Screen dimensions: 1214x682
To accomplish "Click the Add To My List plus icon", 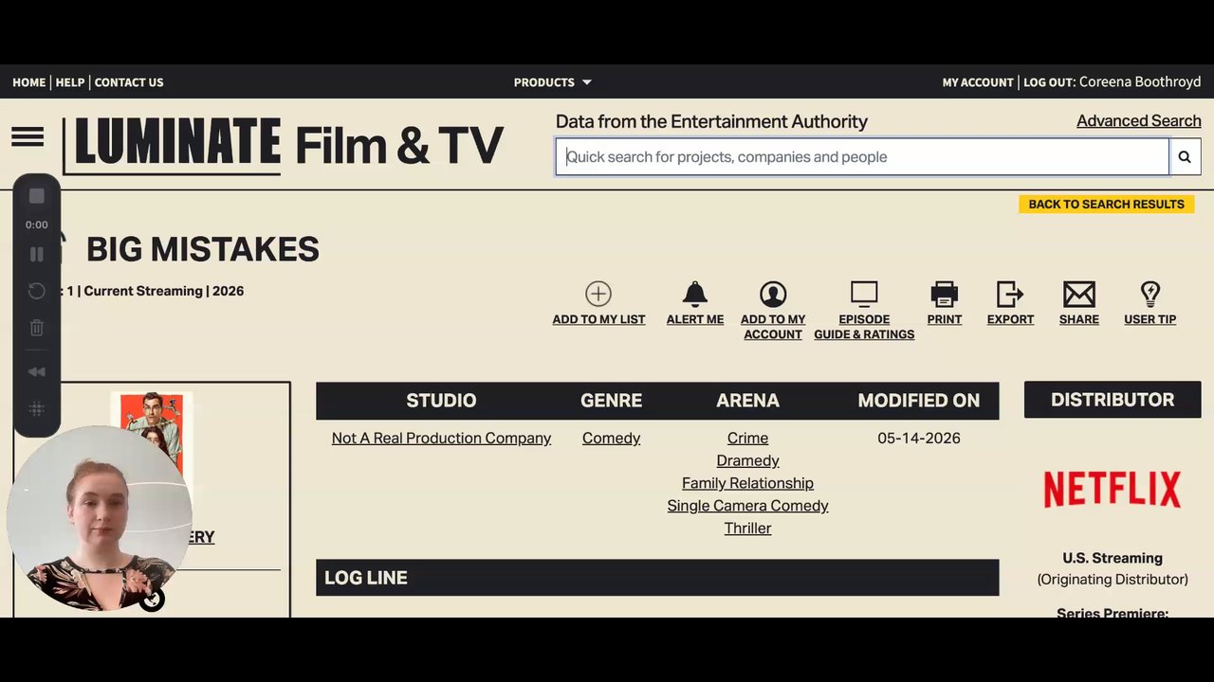I will click(598, 294).
